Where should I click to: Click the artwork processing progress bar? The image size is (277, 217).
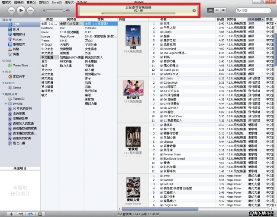(138, 13)
